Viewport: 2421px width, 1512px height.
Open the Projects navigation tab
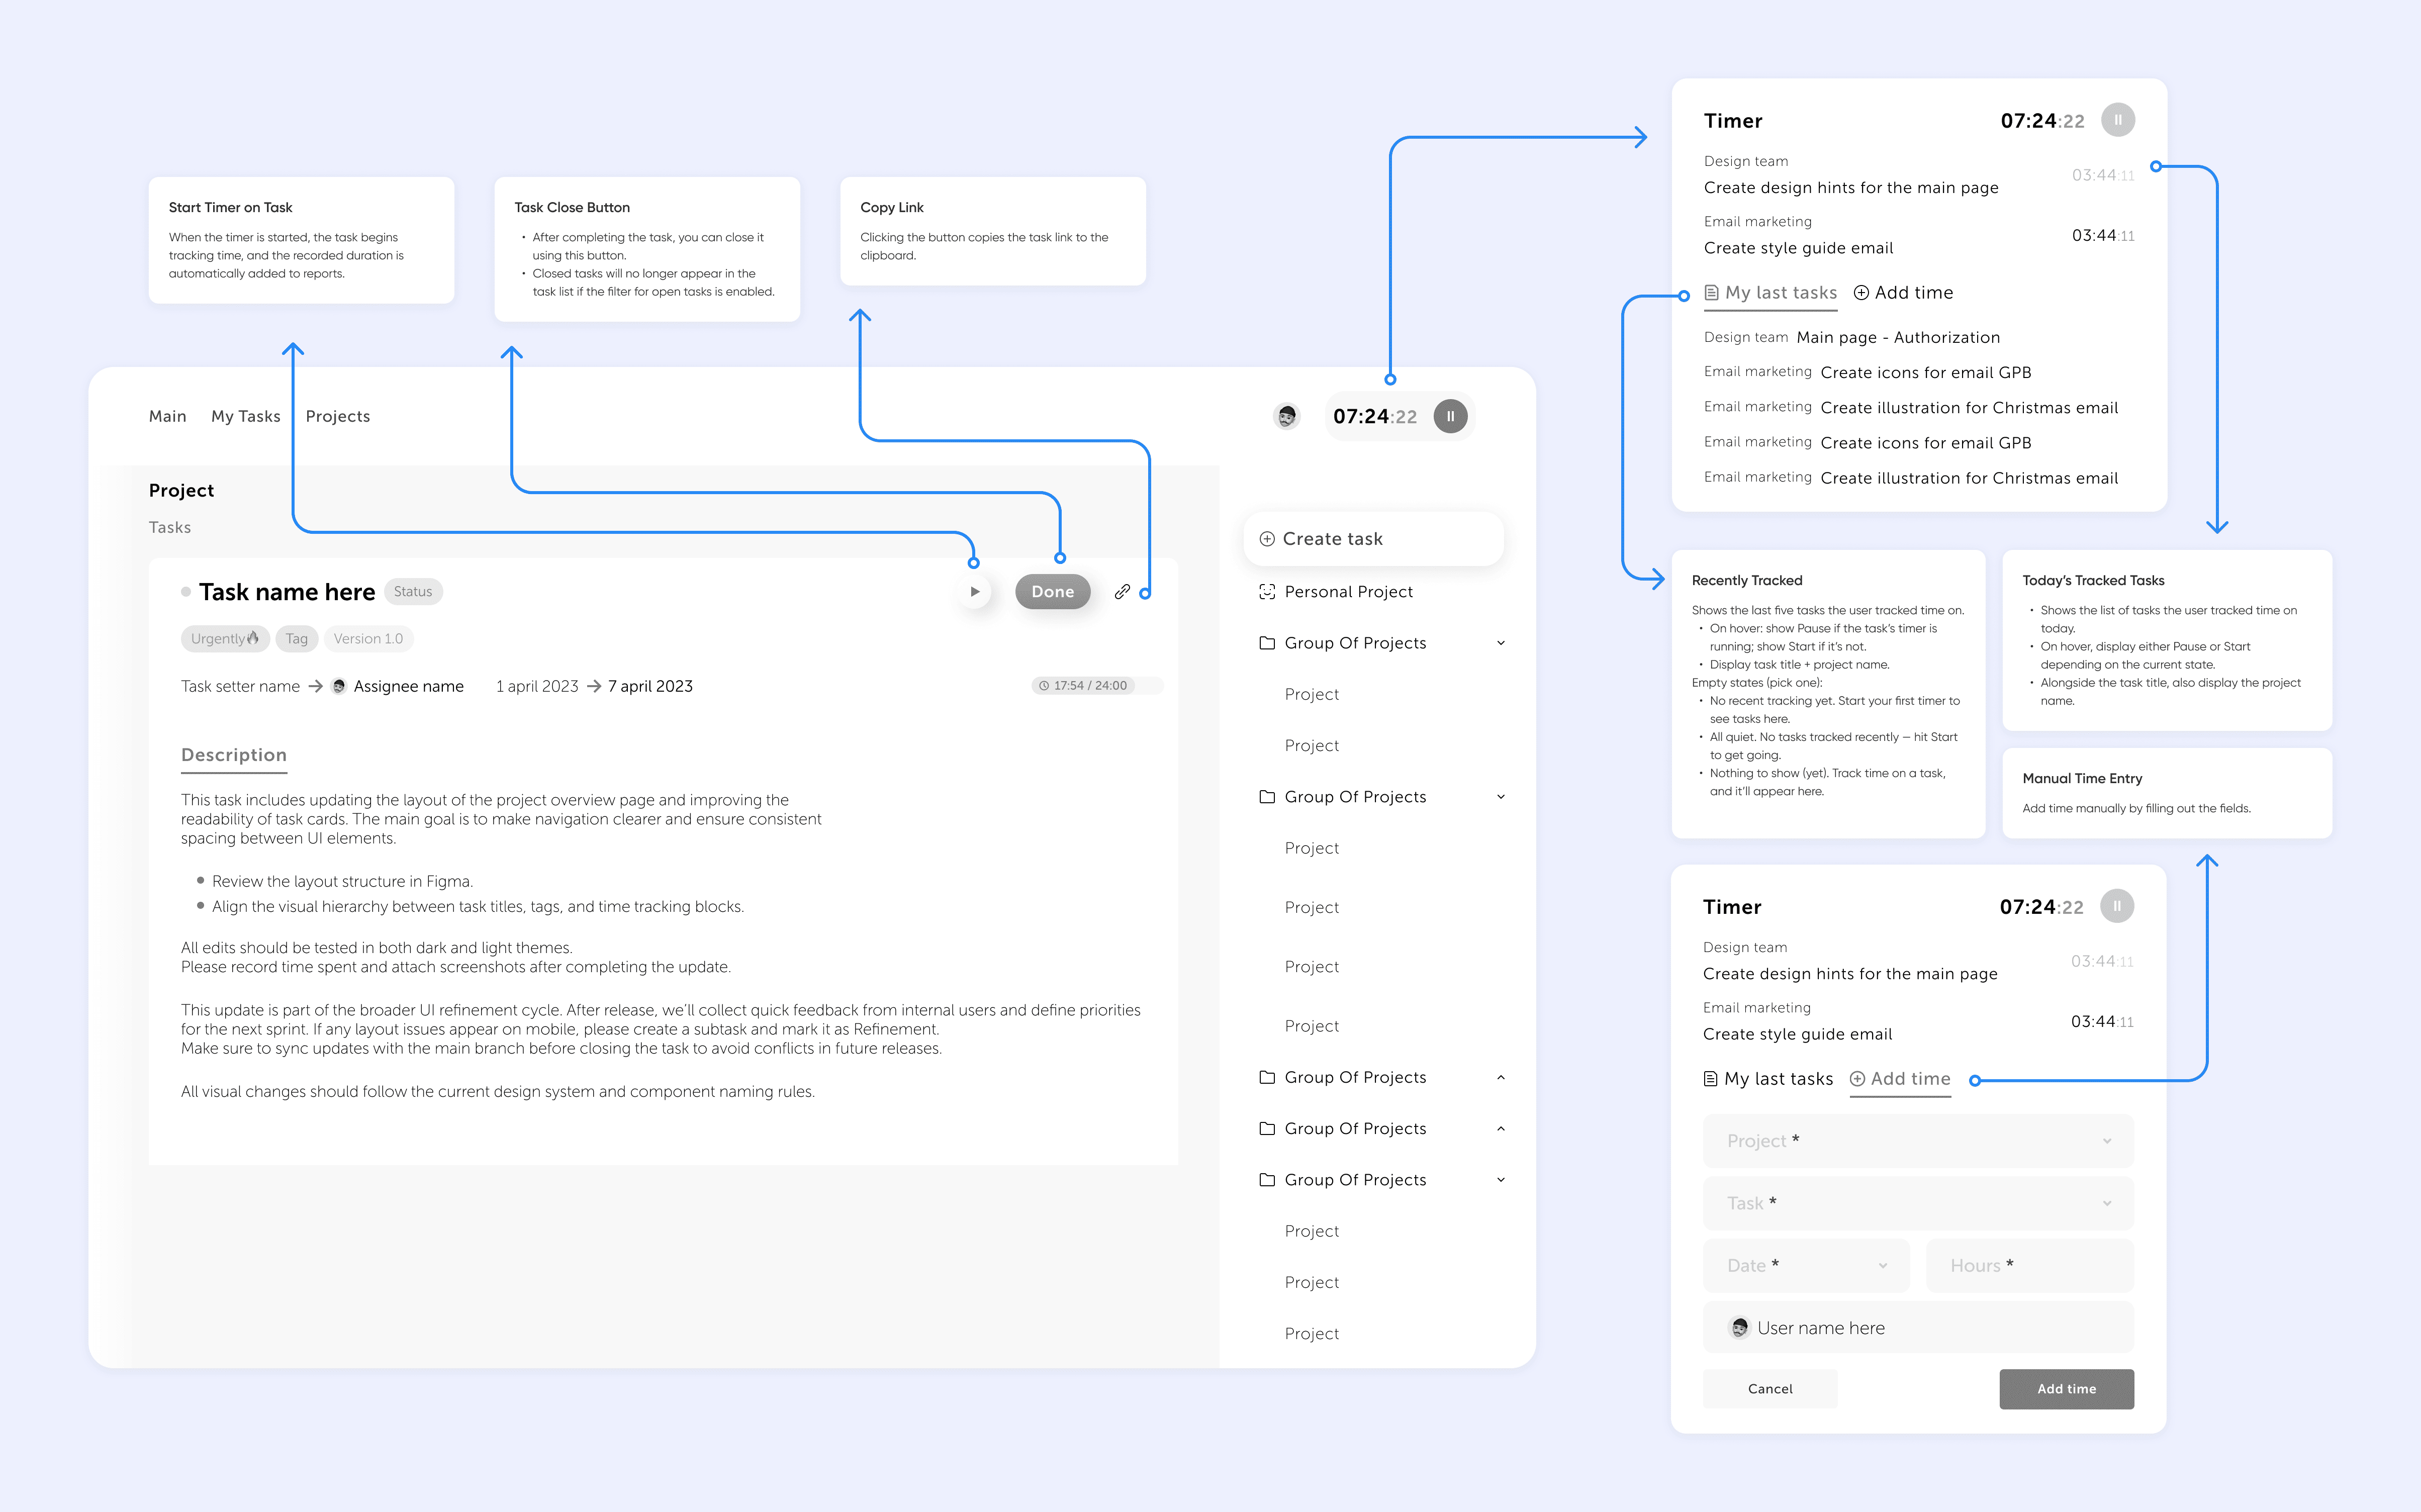337,416
